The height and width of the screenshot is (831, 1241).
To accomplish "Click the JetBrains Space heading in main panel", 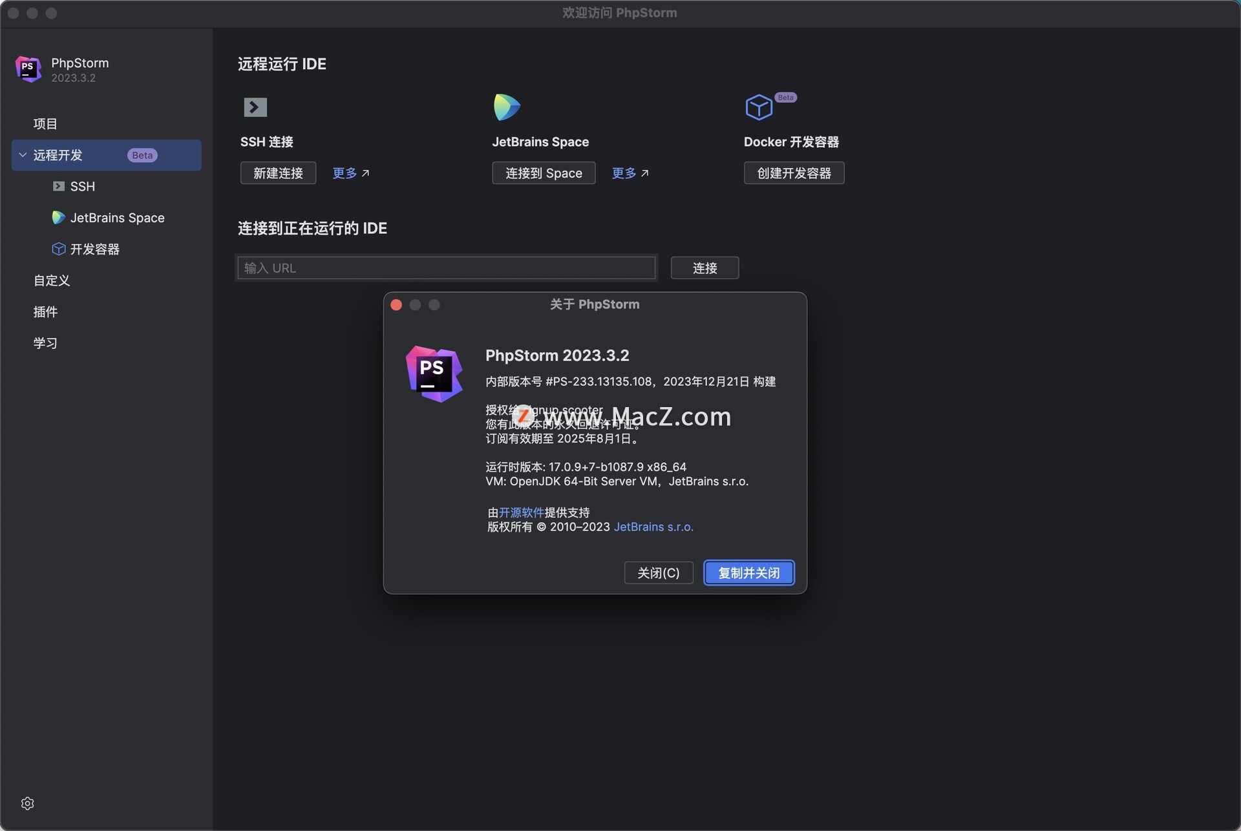I will [x=540, y=142].
